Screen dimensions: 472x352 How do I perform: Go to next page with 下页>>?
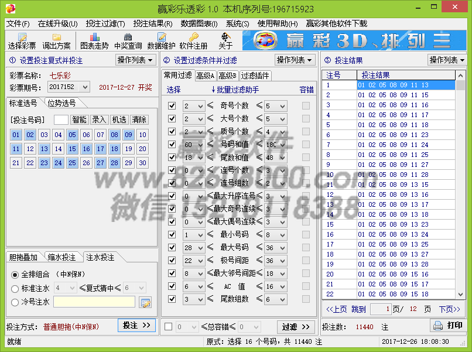coord(449,309)
